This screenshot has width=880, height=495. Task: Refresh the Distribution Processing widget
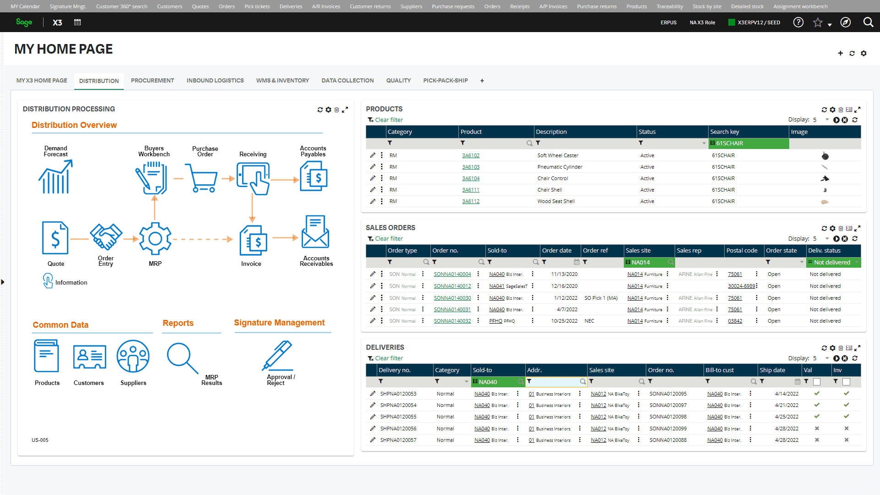click(x=320, y=110)
